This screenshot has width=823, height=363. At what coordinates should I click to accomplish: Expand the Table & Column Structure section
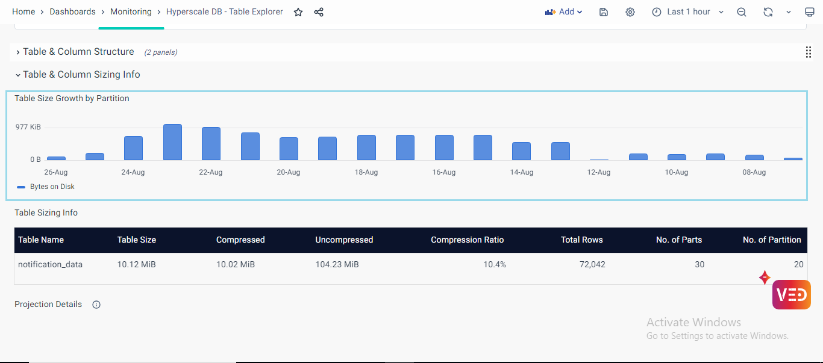click(x=78, y=52)
